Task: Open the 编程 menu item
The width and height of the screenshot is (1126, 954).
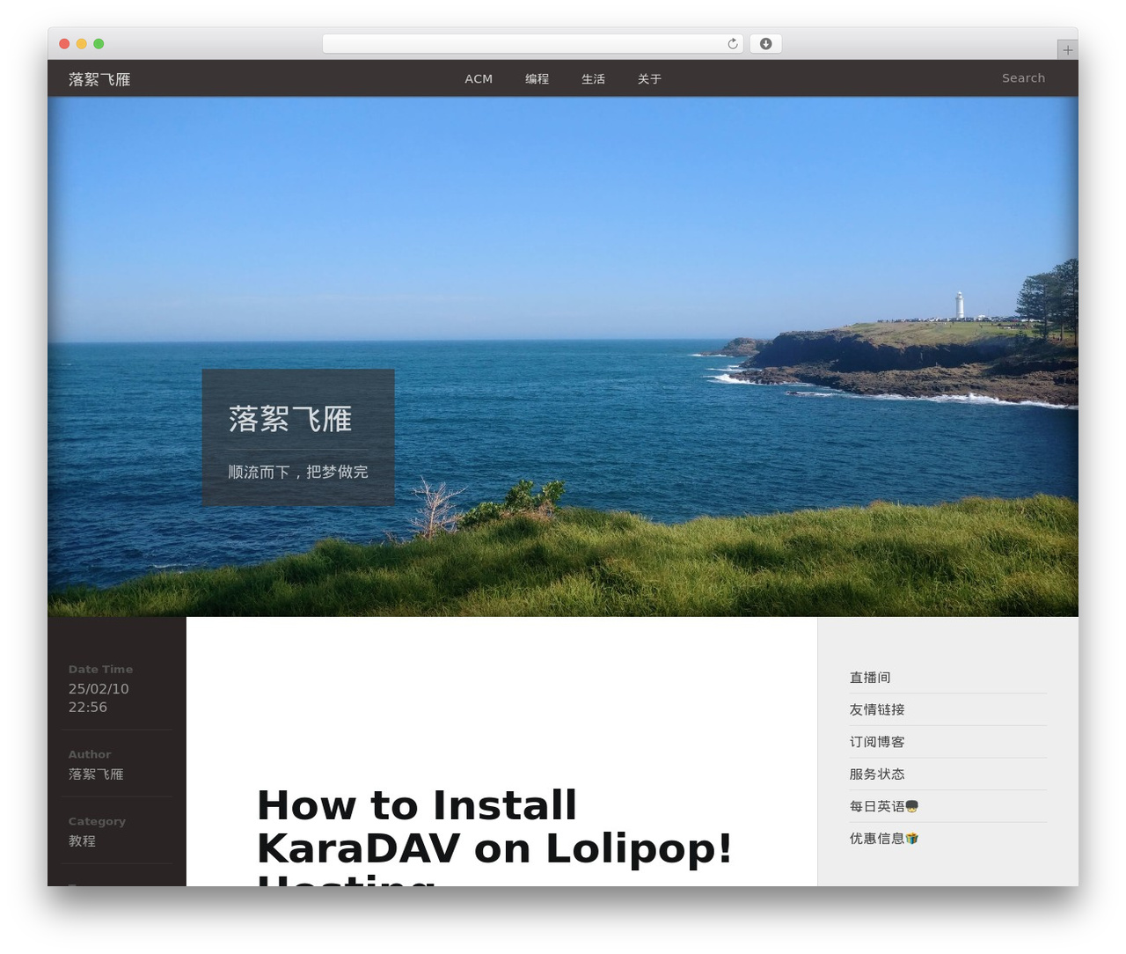Action: [x=537, y=78]
